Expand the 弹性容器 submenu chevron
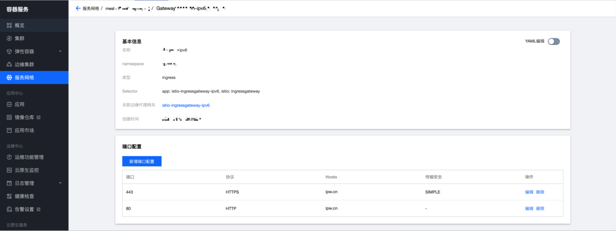Image resolution: width=616 pixels, height=231 pixels. [60, 51]
